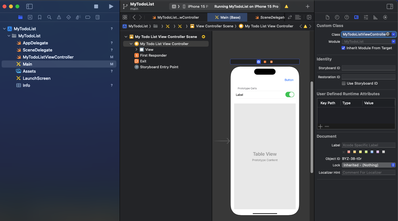Open the Lock dropdown
This screenshot has height=221, width=398.
pyautogui.click(x=368, y=165)
